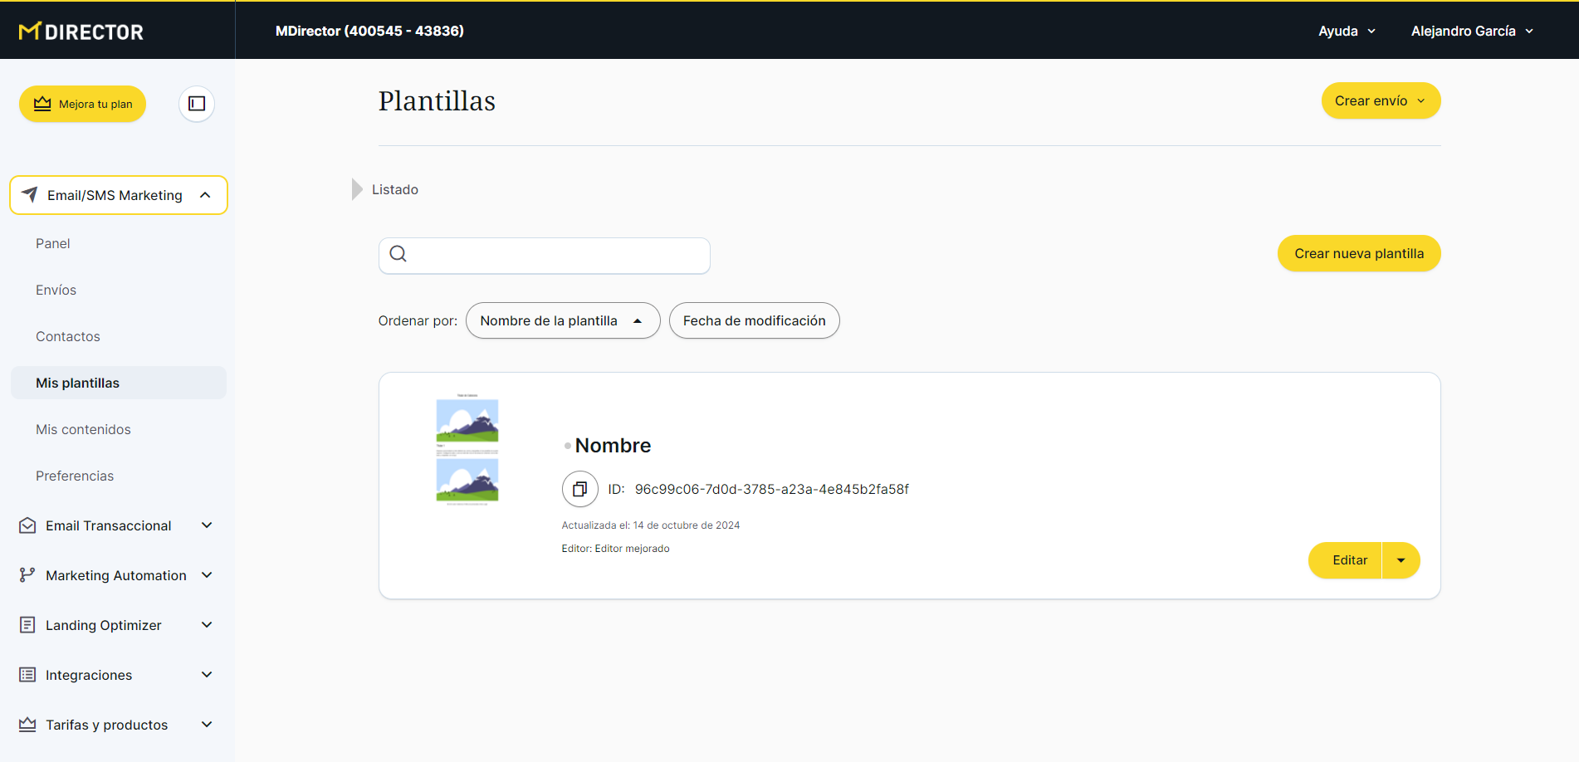The image size is (1579, 762).
Task: Click the Email Transaccional envelope icon
Action: click(27, 525)
